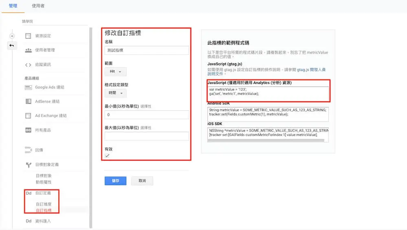This screenshot has width=407, height=230.
Task: Open Google Ads 連結
Action: coord(50,88)
